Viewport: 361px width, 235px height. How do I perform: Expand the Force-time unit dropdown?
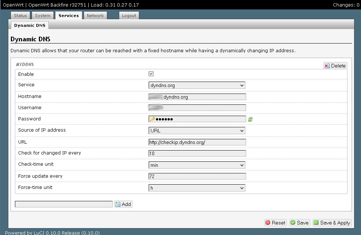click(197, 188)
